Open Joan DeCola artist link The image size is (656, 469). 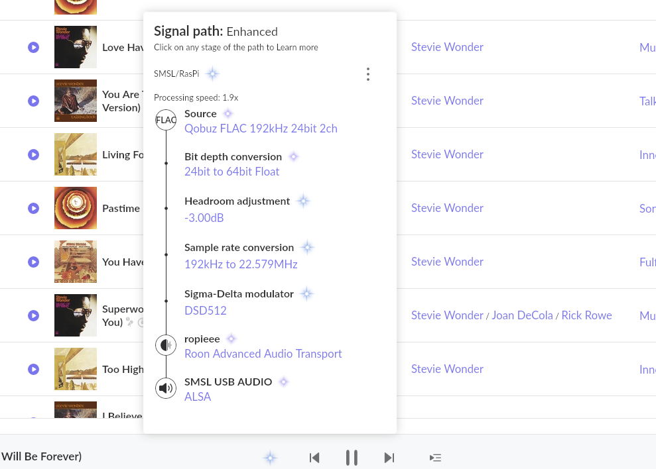(x=522, y=315)
